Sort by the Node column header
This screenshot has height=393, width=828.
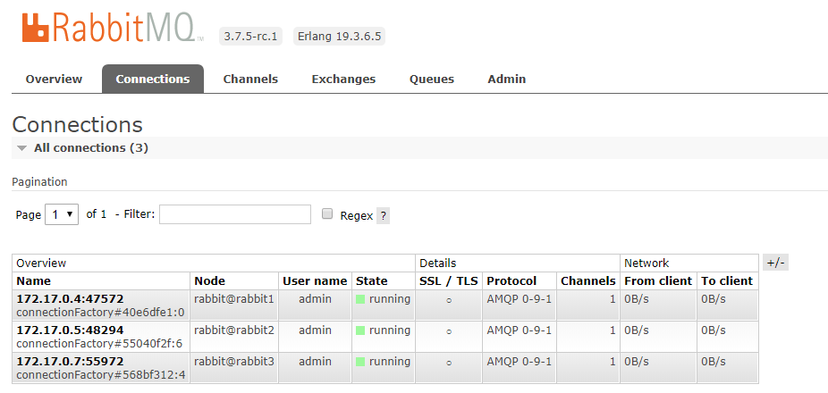[210, 280]
